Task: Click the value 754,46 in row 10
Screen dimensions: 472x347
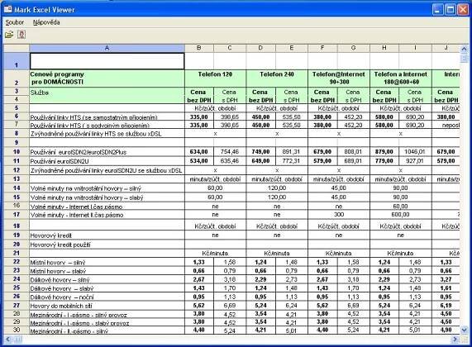Action: 230,152
